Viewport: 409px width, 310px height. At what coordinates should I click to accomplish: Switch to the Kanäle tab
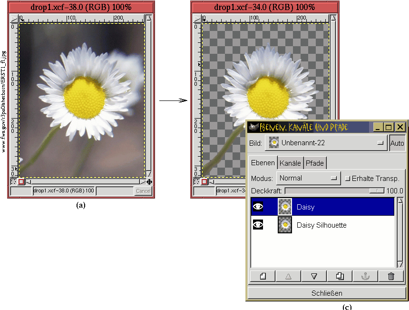290,163
